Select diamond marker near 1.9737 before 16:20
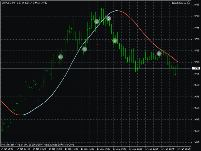Image resolution: width=201 pixels, height=151 pixels. pyautogui.click(x=85, y=49)
